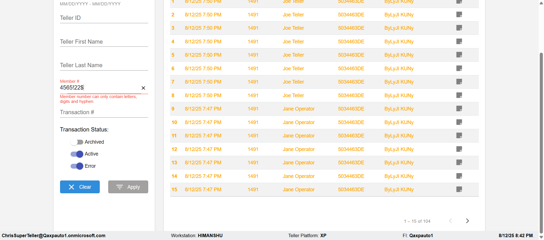Click the Teller Last Name field
This screenshot has height=240, width=544.
coord(104,65)
